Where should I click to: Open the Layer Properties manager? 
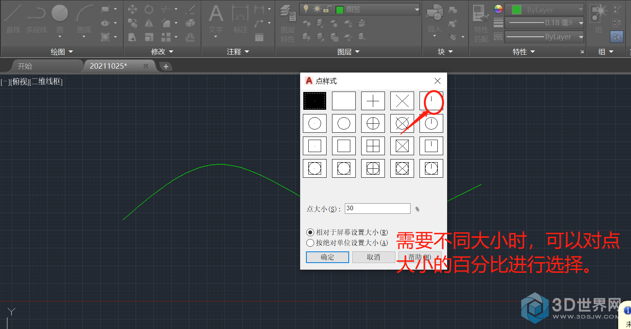pyautogui.click(x=288, y=23)
